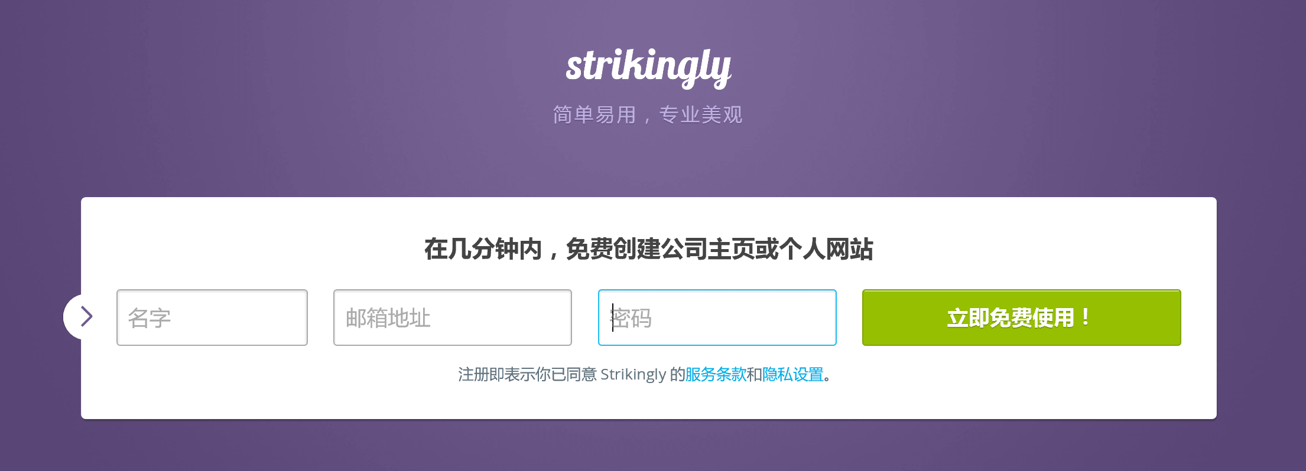Click the 个人网站 words in the headline
Viewport: 1306px width, 471px height.
coord(826,249)
